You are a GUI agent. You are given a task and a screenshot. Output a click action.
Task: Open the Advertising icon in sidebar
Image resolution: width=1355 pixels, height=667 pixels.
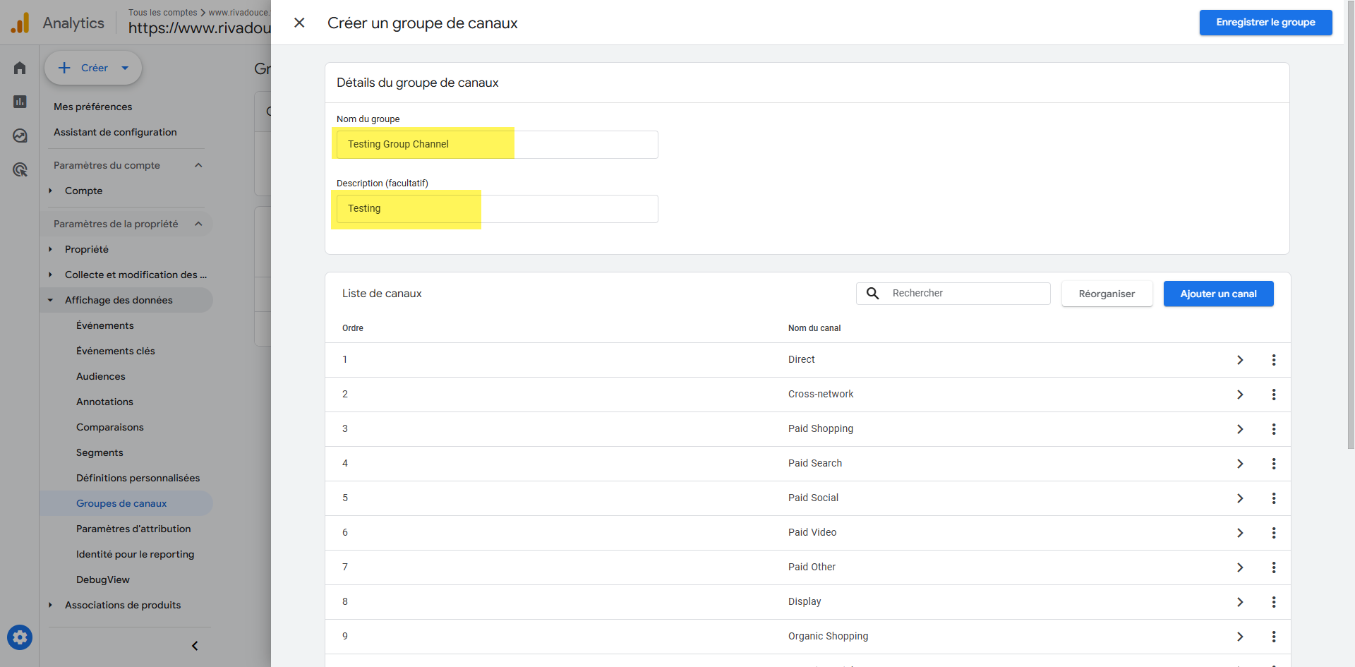(x=20, y=169)
